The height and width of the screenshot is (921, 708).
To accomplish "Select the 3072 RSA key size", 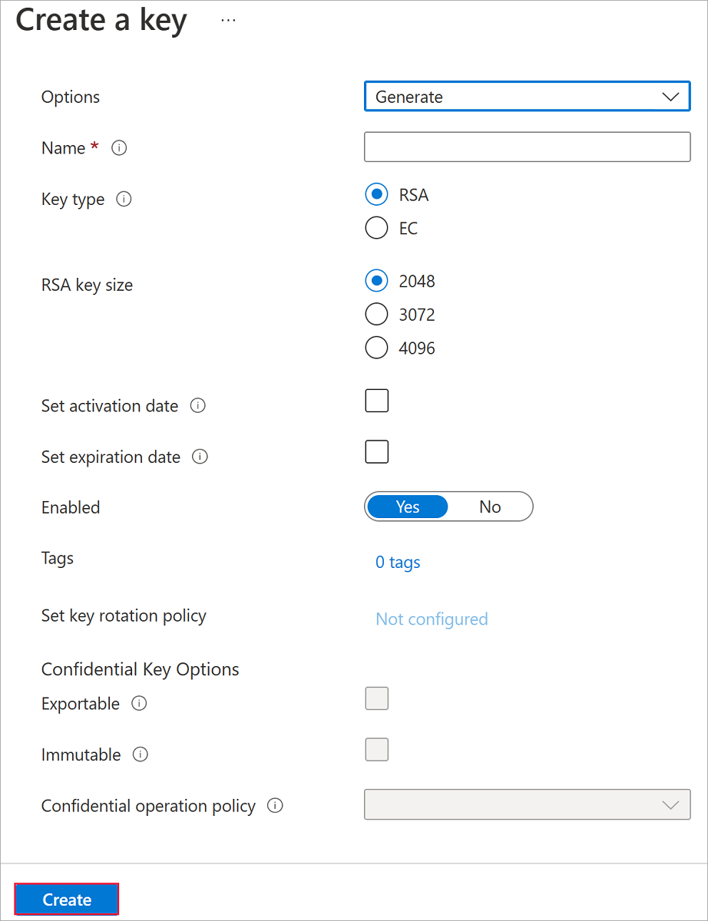I will (376, 315).
